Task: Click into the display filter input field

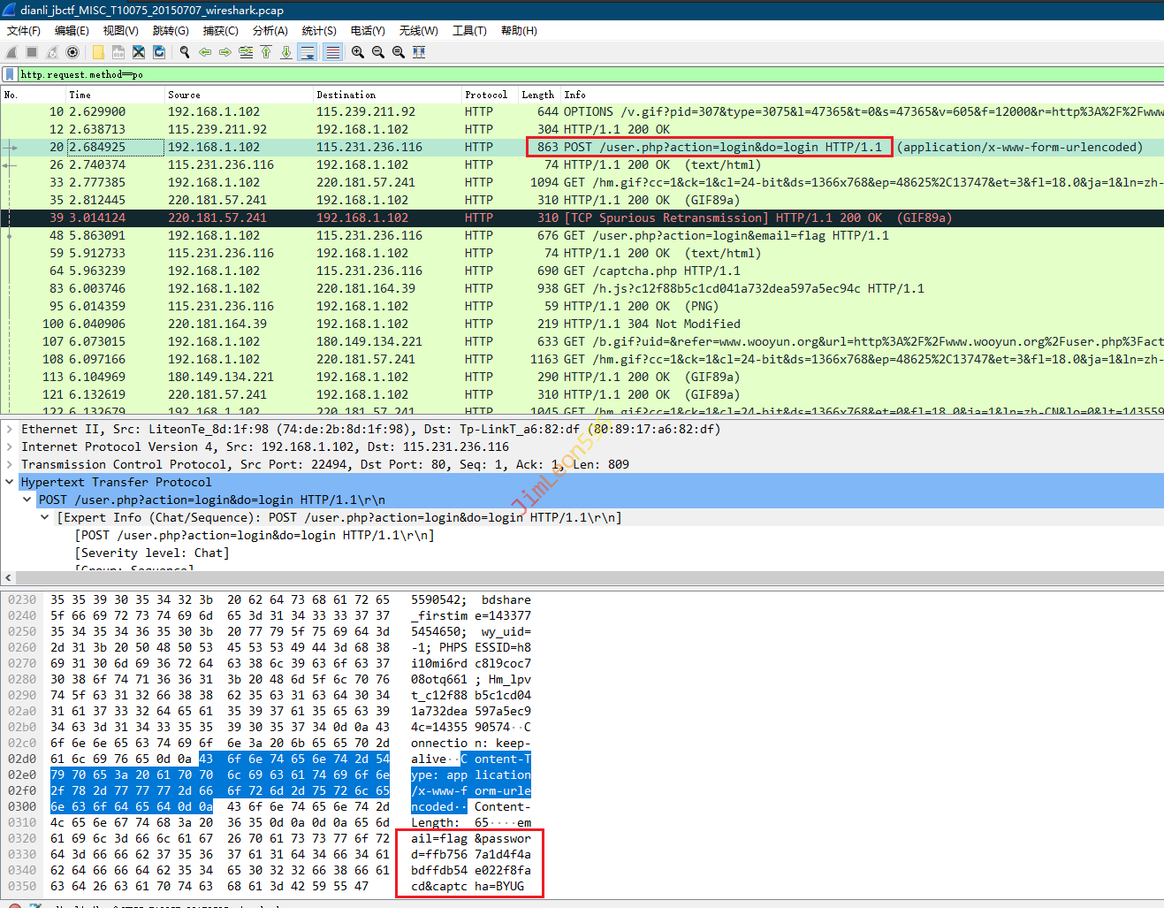Action: (x=530, y=74)
